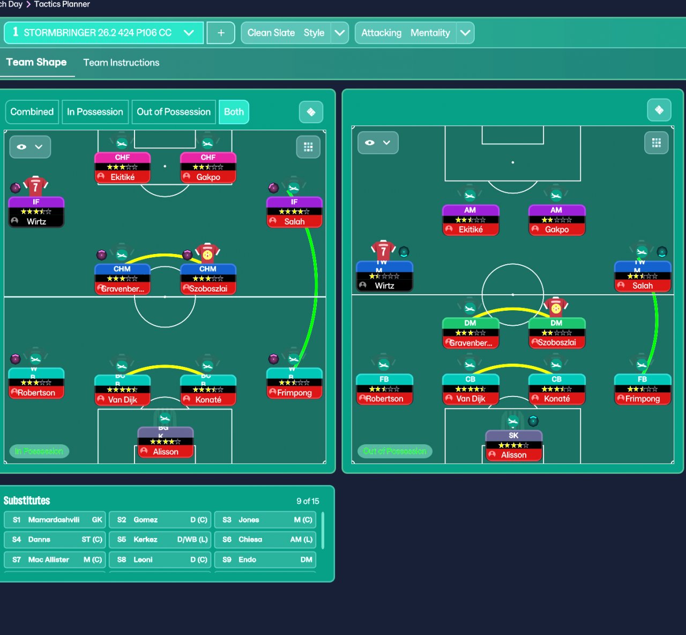Select substitute S6 Chiesa
The height and width of the screenshot is (635, 686).
[265, 540]
